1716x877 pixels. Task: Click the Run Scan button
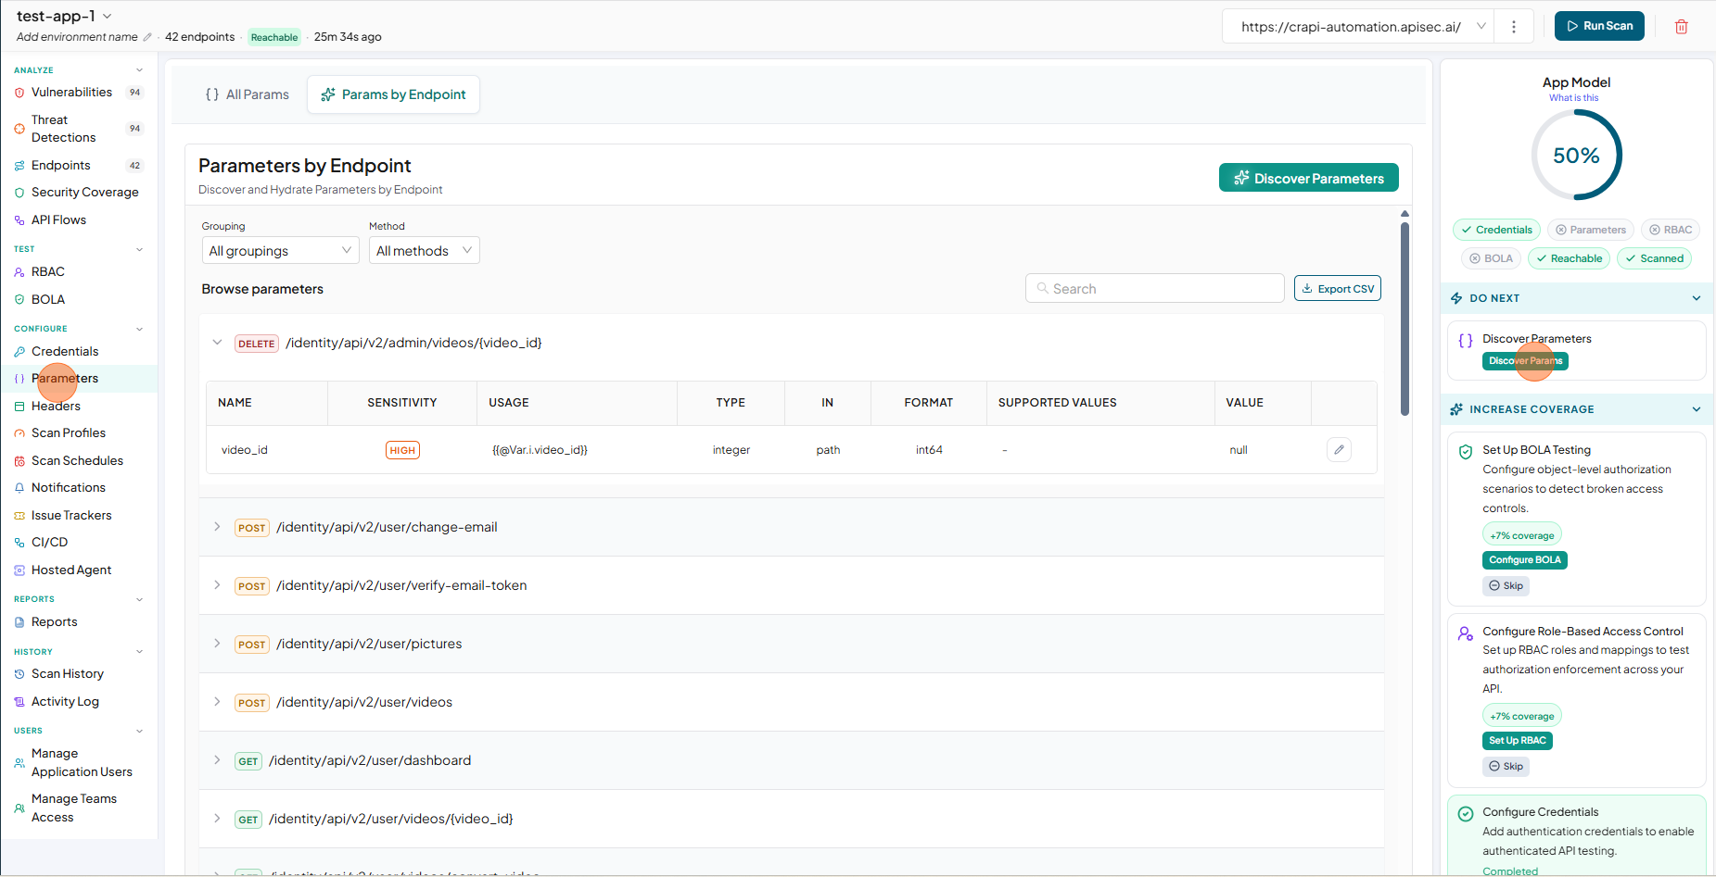[1599, 26]
